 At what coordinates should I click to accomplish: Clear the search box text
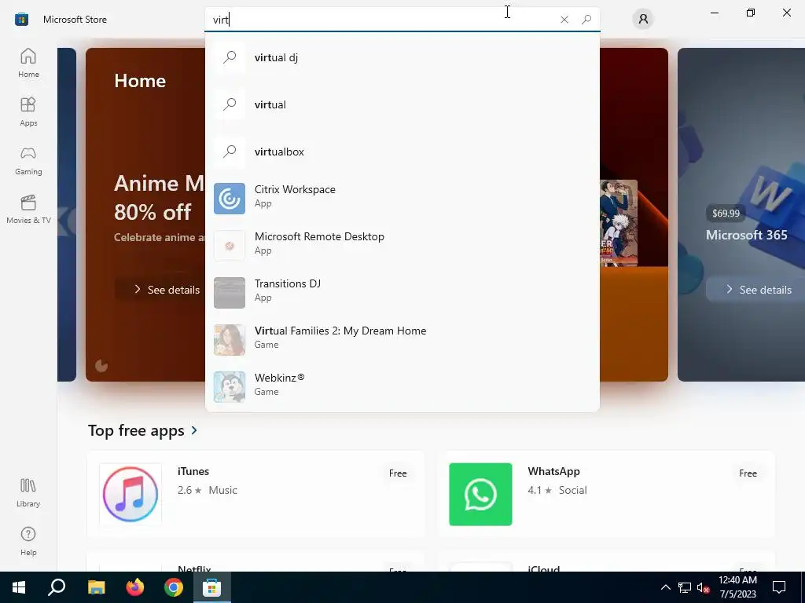(564, 20)
